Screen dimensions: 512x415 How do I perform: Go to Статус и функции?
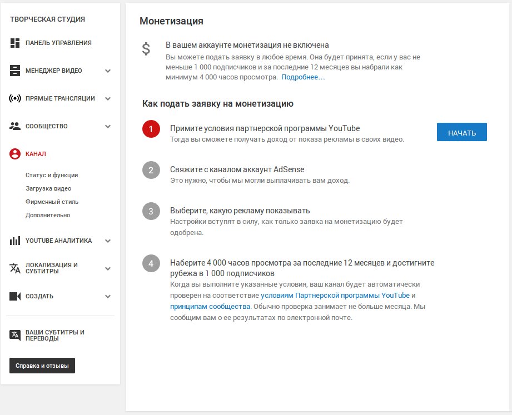pos(52,175)
